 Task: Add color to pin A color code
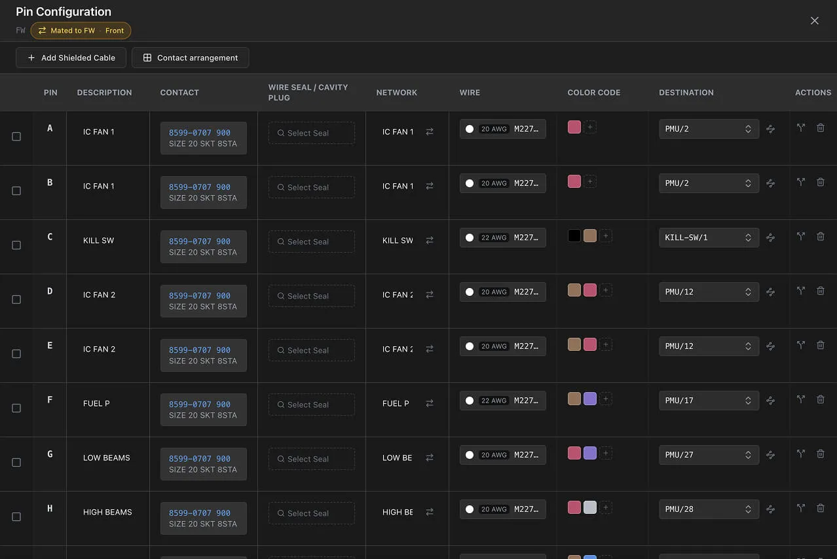click(x=590, y=127)
